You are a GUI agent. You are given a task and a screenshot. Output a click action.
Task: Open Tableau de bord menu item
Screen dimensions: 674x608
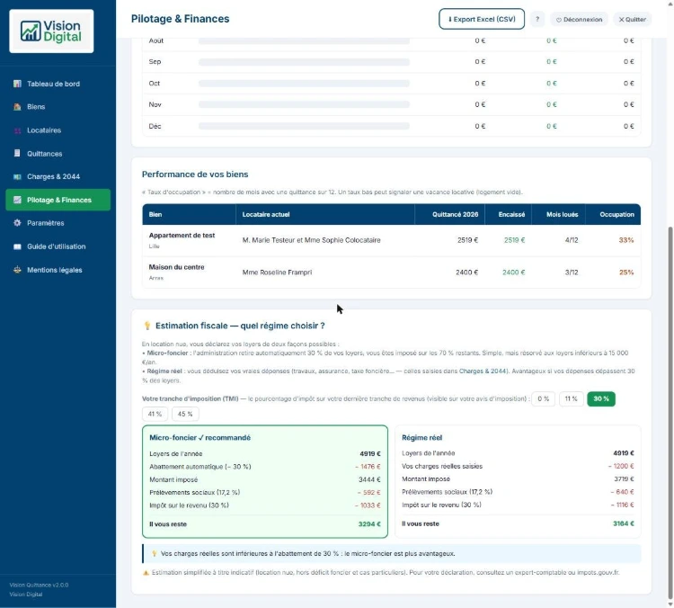click(x=58, y=84)
